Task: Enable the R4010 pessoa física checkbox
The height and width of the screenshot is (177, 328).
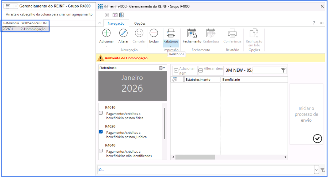Action: coord(101,113)
